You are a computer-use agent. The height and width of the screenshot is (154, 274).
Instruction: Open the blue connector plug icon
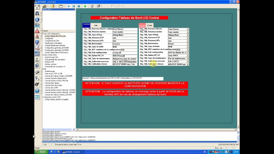point(37,65)
